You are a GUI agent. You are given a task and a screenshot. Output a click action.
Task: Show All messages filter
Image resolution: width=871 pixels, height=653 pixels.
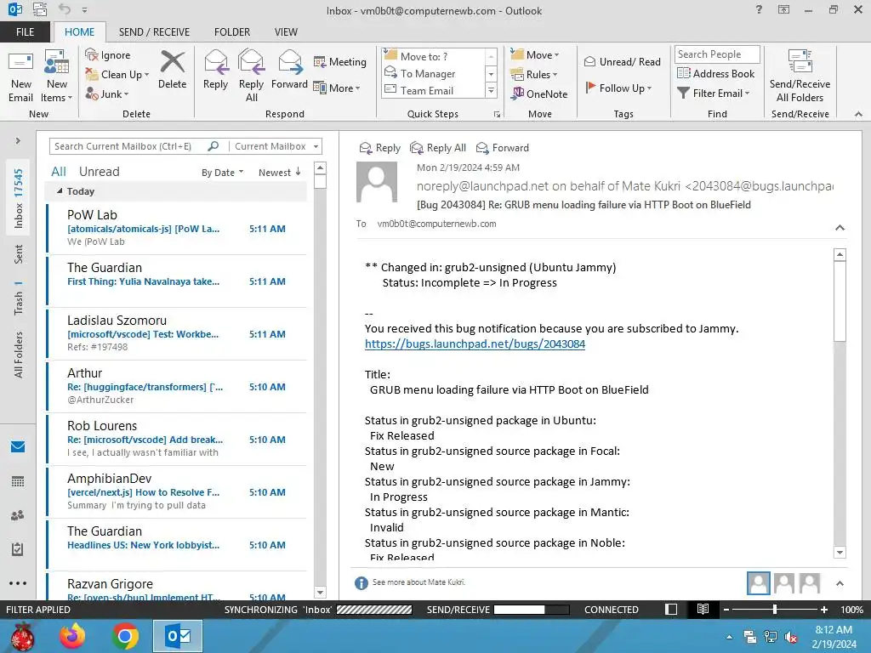(x=59, y=172)
